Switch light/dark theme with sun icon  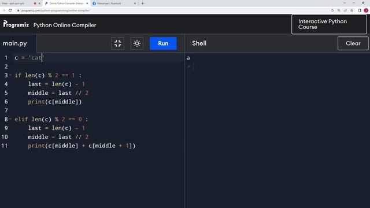point(137,43)
